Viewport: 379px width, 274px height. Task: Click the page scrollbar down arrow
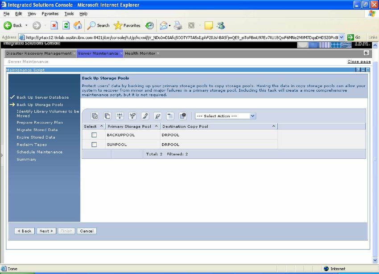click(x=375, y=260)
